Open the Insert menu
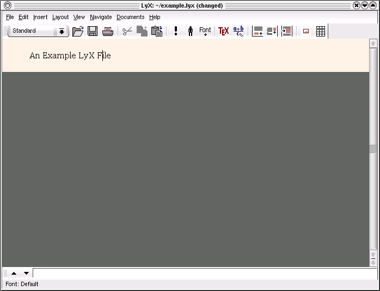The height and width of the screenshot is (291, 380). coord(40,17)
